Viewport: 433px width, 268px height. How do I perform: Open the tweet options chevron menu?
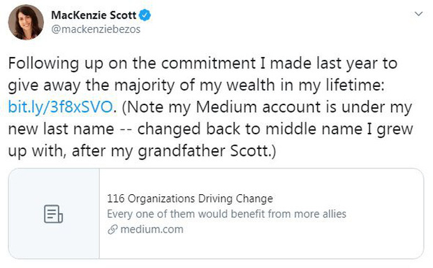[418, 14]
